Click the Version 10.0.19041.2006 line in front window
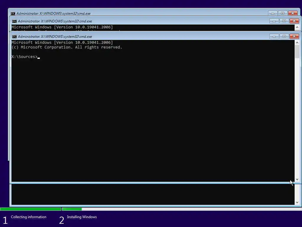Image resolution: width=302 pixels, height=227 pixels. (x=62, y=43)
